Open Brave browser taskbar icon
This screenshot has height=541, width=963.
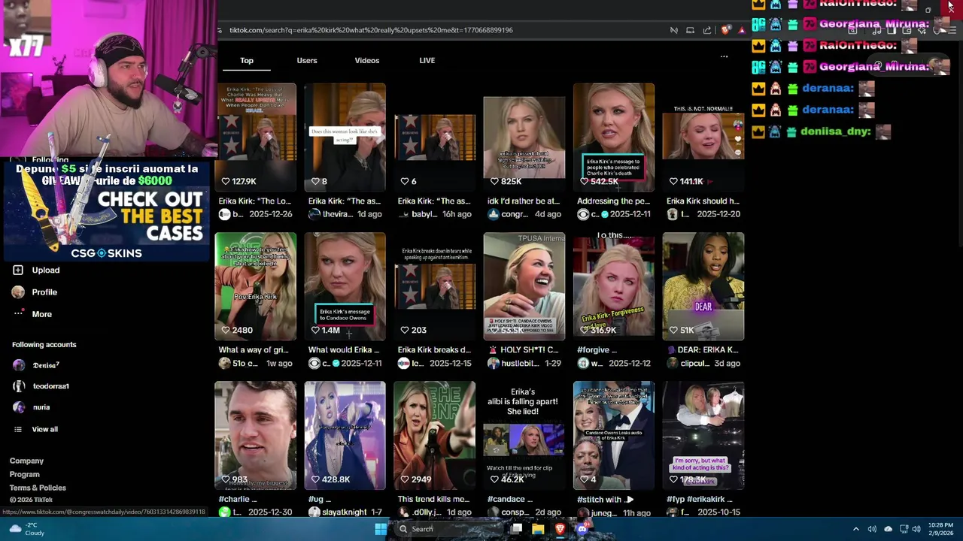click(x=560, y=529)
